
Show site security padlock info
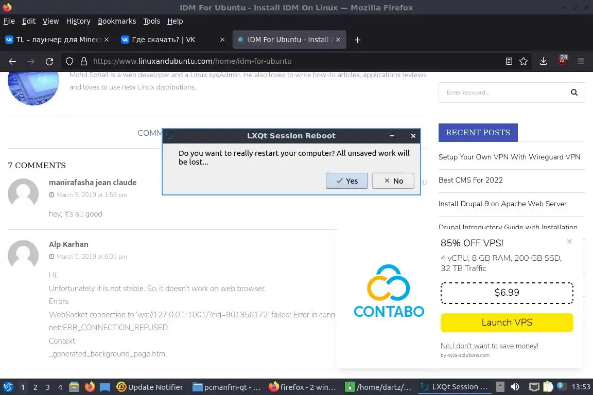click(x=84, y=61)
